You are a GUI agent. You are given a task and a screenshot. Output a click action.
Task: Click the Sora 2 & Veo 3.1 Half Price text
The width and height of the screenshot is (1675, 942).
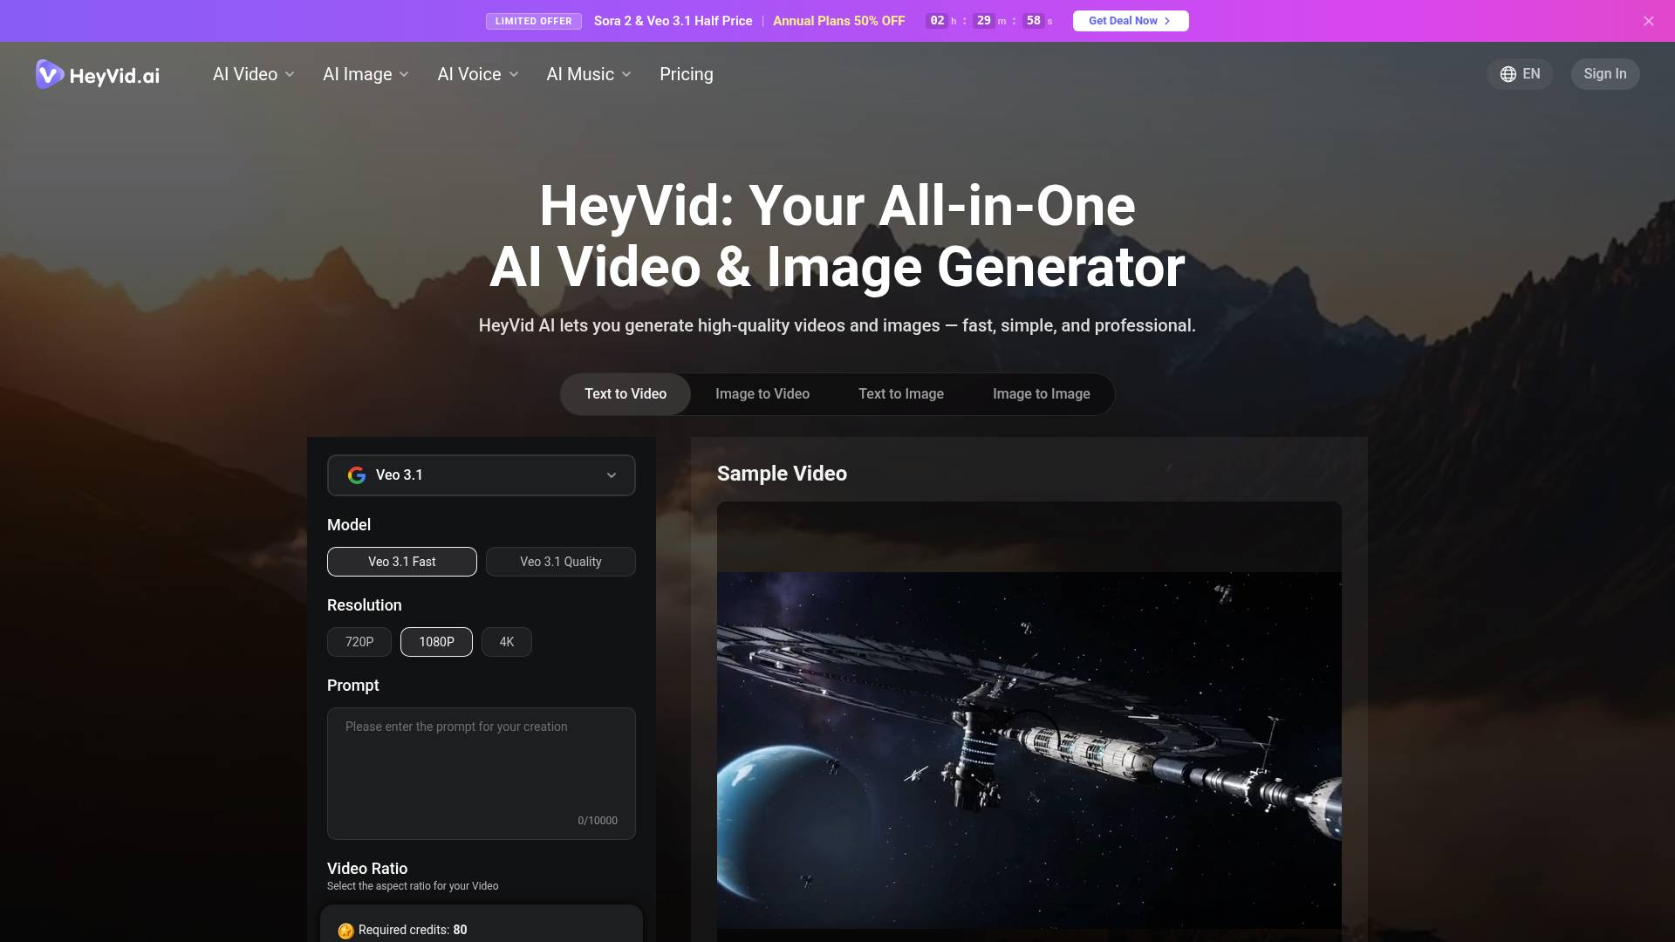click(673, 21)
